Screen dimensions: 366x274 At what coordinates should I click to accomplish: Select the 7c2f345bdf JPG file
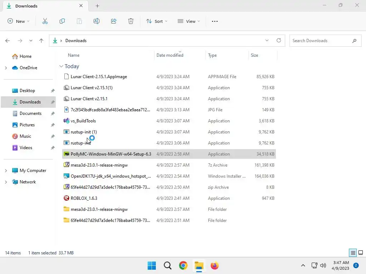click(169, 110)
